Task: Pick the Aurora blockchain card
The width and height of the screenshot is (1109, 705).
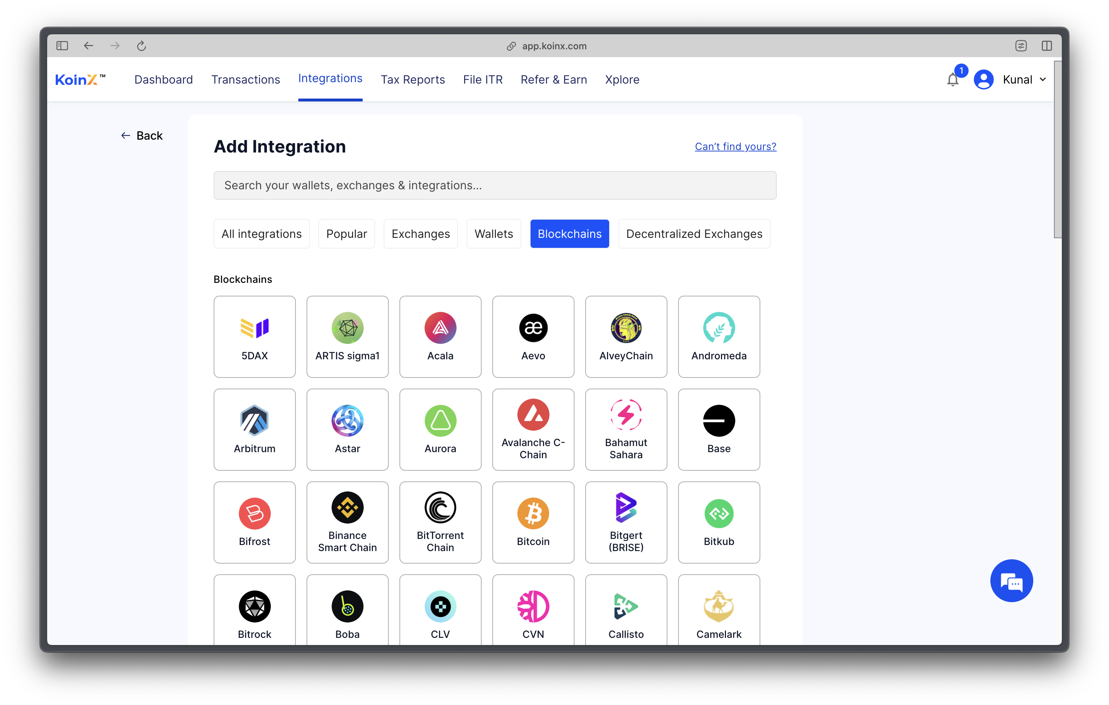Action: pyautogui.click(x=440, y=430)
